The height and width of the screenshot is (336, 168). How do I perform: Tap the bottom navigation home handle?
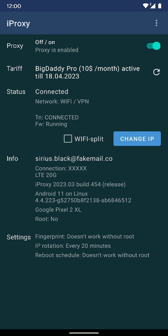84,333
